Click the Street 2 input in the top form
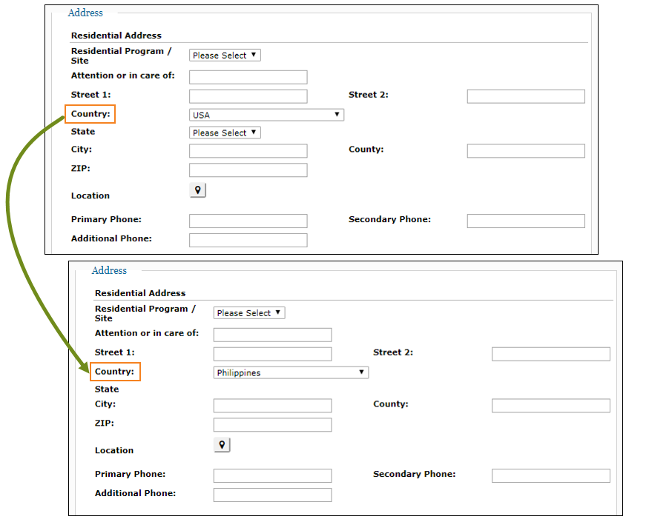646x522 pixels. click(525, 96)
